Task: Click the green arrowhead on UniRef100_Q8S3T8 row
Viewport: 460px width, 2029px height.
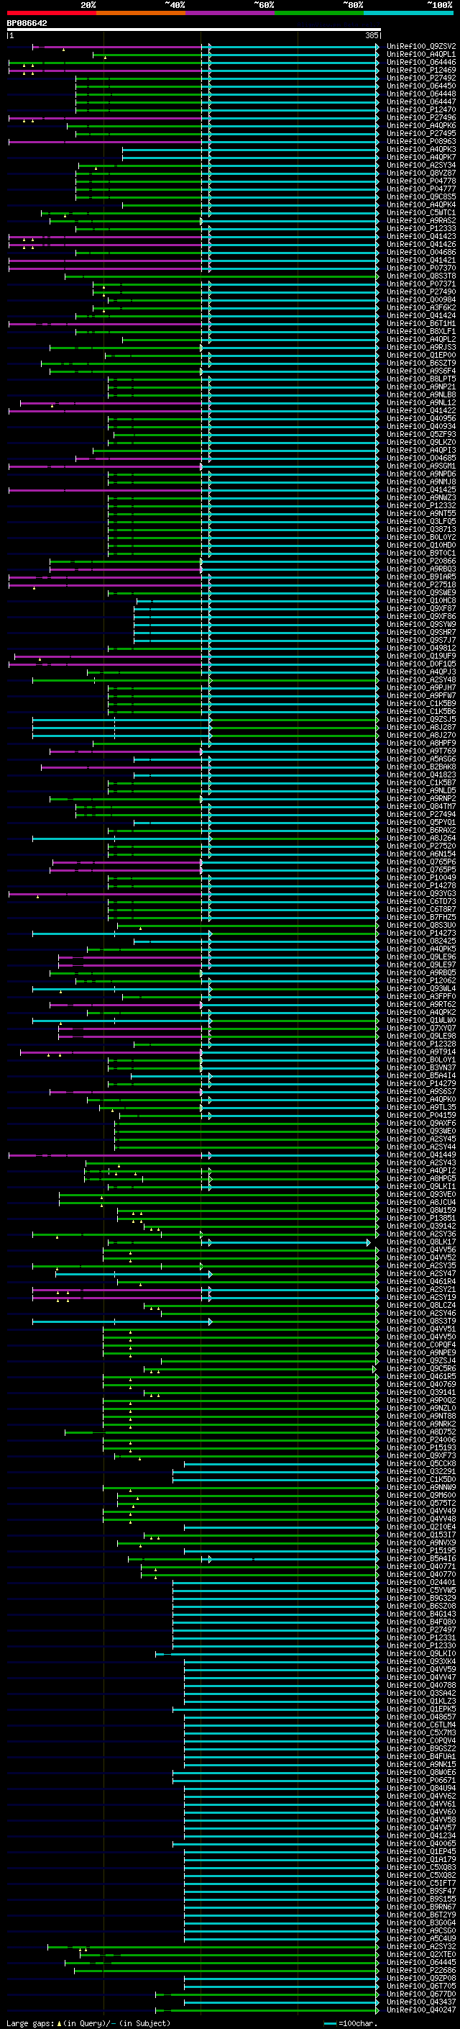Action: [x=377, y=276]
